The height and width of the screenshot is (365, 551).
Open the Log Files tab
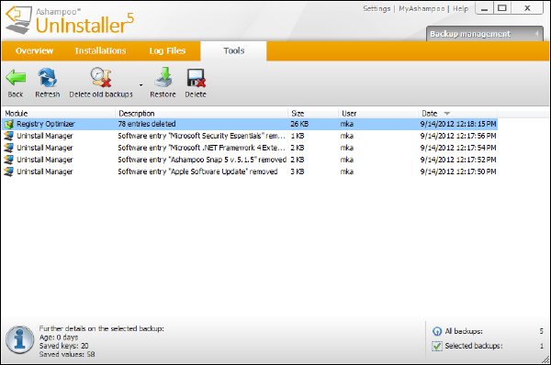coord(167,50)
